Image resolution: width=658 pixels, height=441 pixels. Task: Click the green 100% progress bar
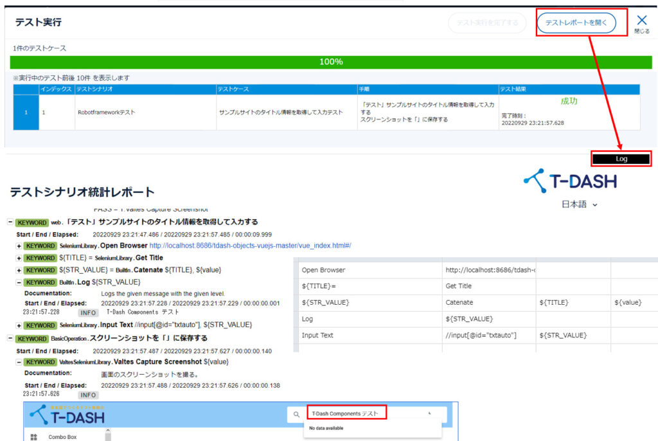point(330,62)
